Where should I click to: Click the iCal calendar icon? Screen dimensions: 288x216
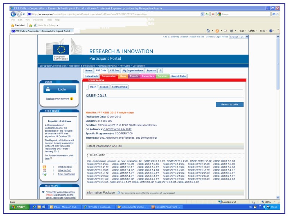(44, 170)
